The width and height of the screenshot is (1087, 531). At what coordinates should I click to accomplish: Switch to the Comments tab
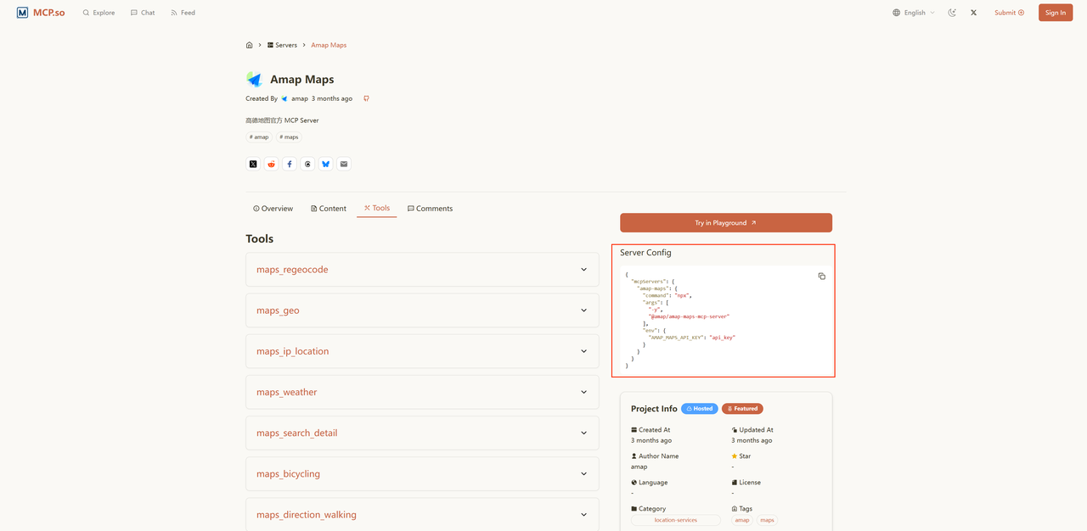pos(430,209)
